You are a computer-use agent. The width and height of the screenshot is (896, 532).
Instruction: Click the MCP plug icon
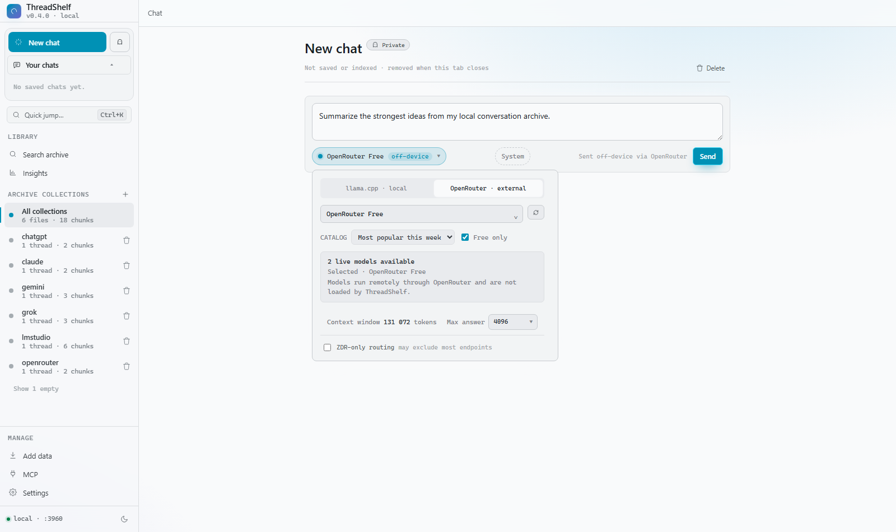13,474
